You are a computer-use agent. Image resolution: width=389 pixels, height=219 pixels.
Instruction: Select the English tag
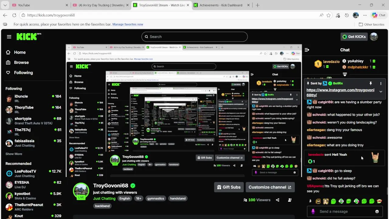pyautogui.click(x=125, y=198)
